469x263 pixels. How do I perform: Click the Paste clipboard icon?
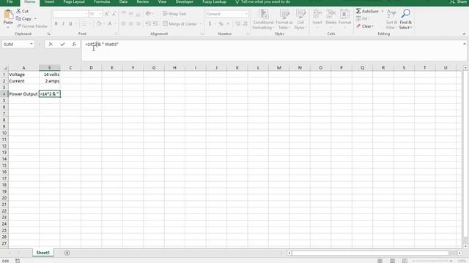(8, 15)
